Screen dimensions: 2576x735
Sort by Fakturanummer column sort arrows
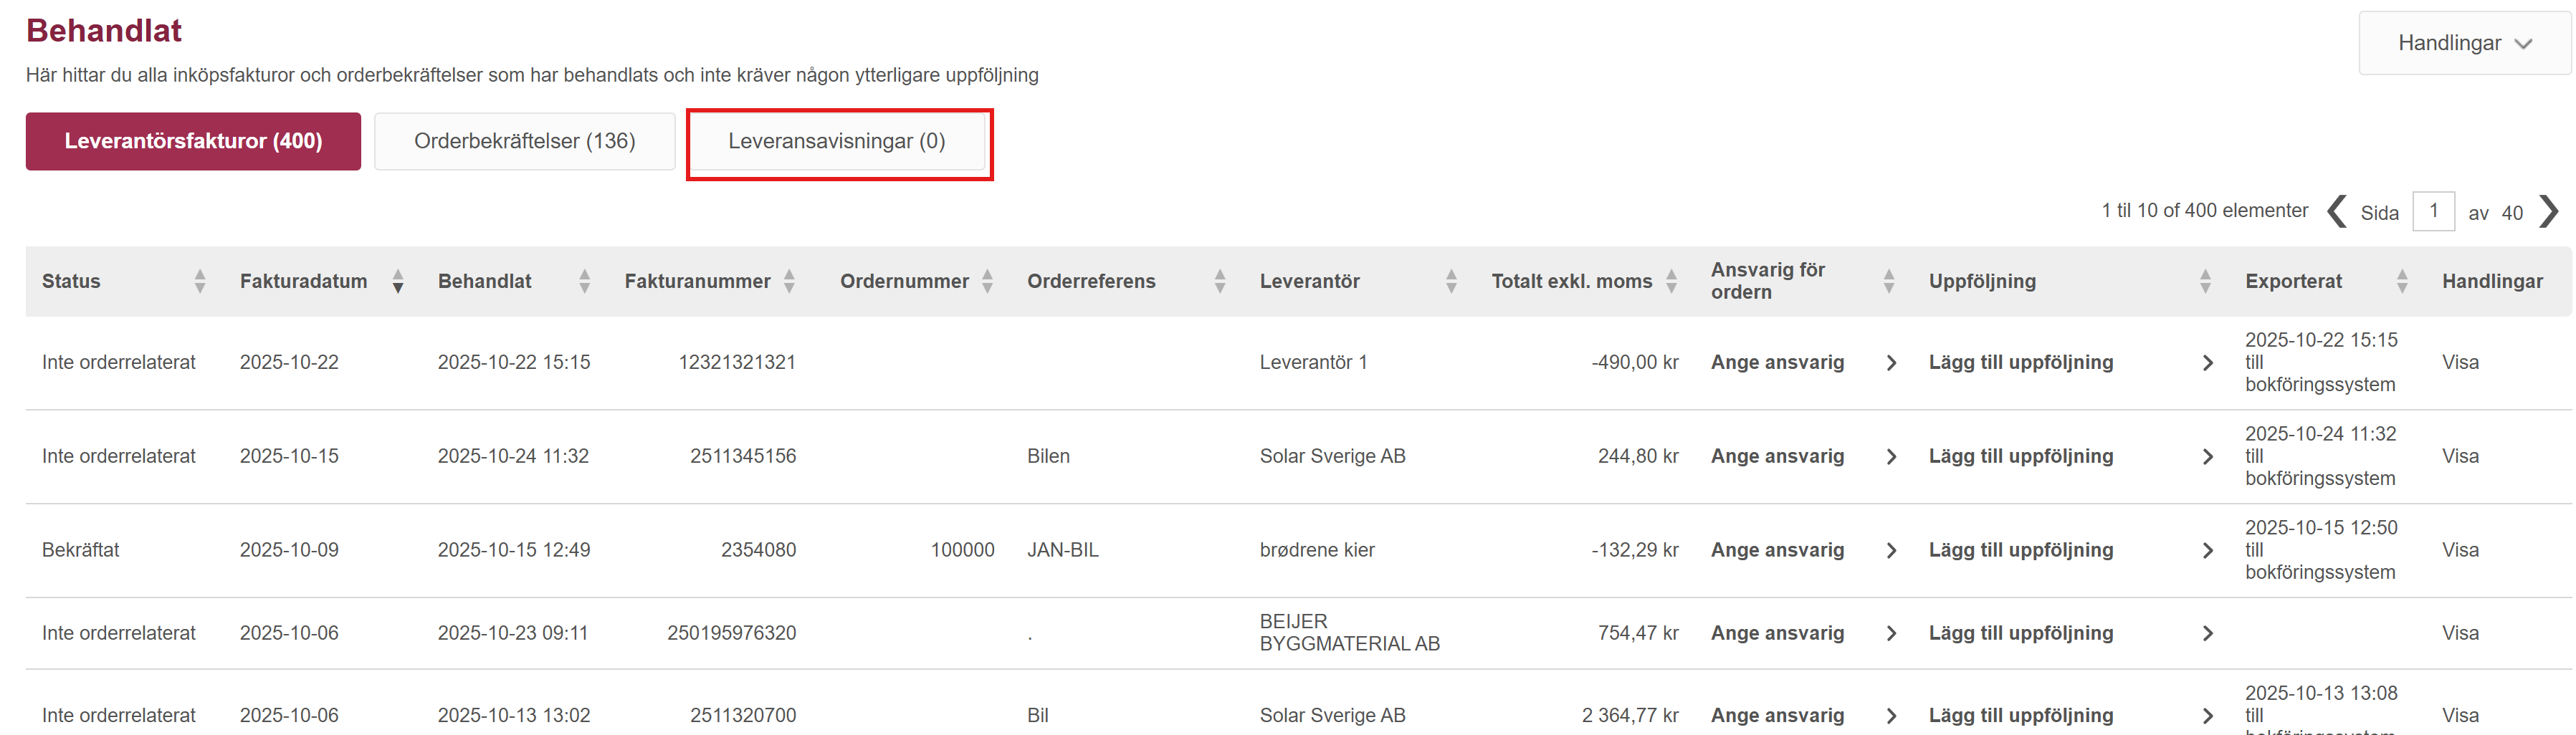click(789, 281)
